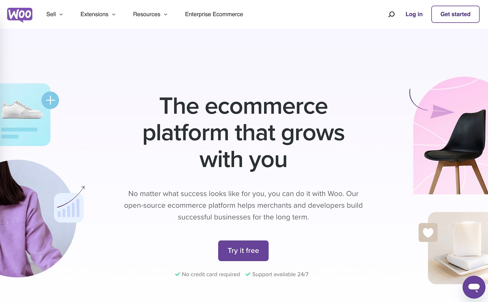Screen dimensions: 488x302
Task: Click the Get started button
Action: coord(455,14)
